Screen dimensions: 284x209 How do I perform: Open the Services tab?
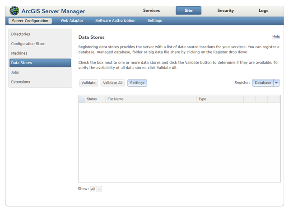click(151, 10)
